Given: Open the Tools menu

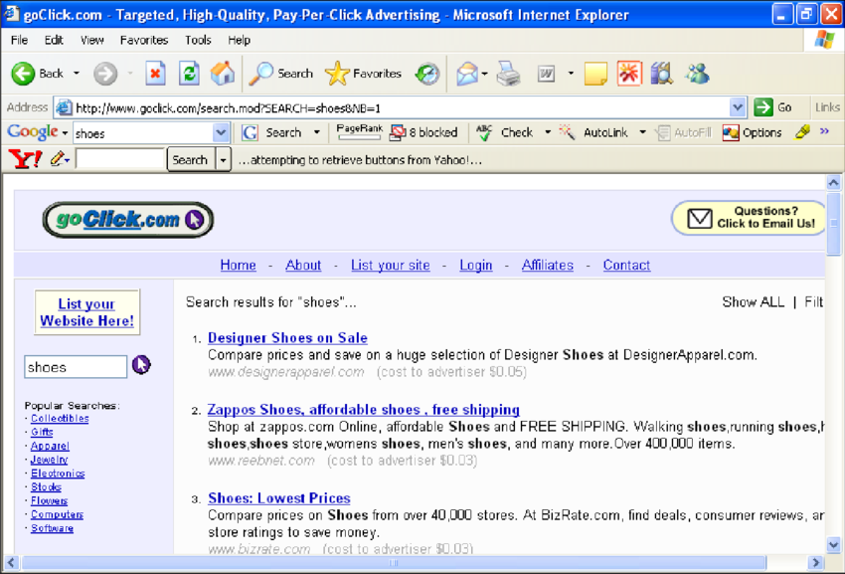Looking at the screenshot, I should (x=198, y=40).
